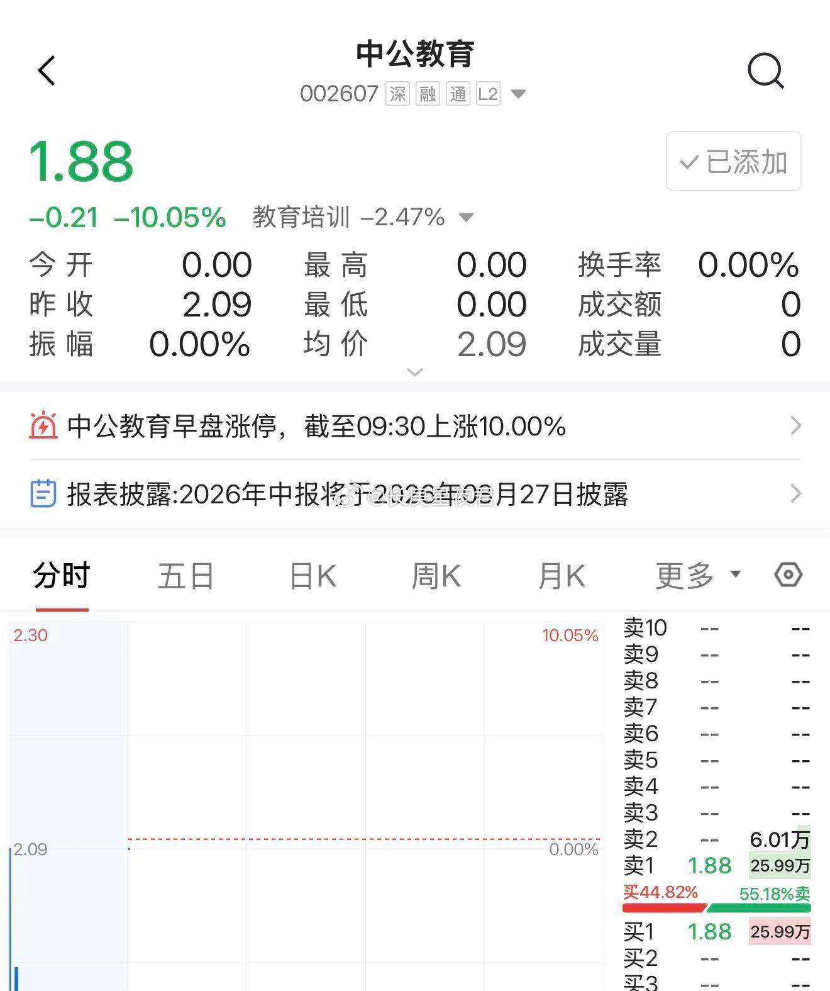Switch to the 周K tab
The height and width of the screenshot is (991, 830).
(x=436, y=575)
